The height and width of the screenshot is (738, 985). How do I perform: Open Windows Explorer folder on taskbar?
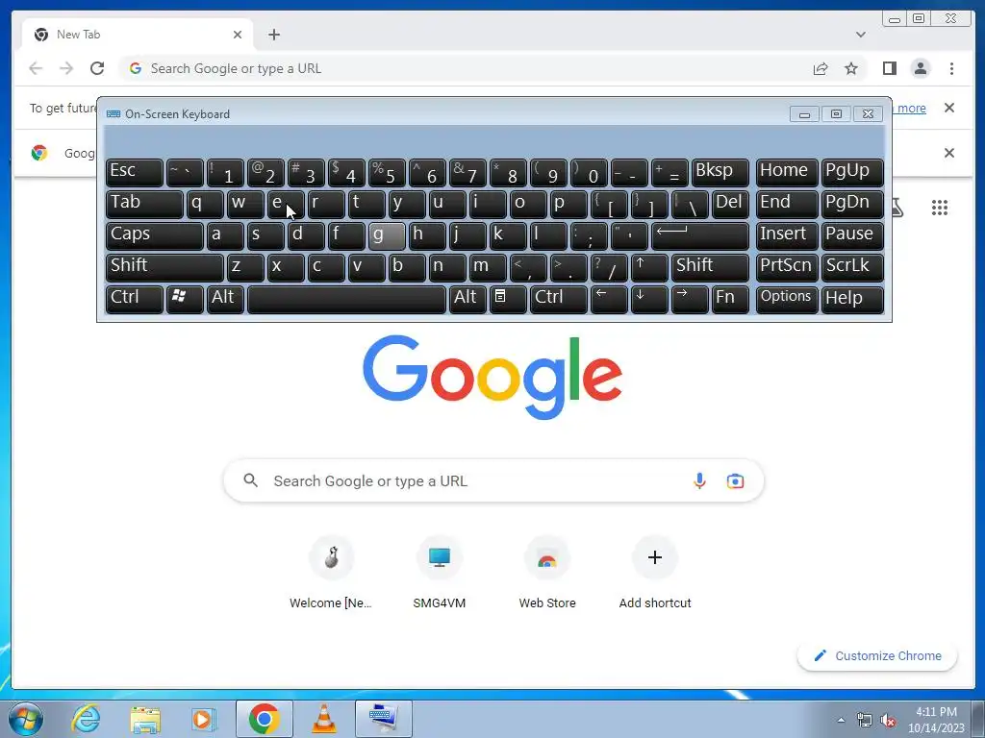pyautogui.click(x=145, y=720)
